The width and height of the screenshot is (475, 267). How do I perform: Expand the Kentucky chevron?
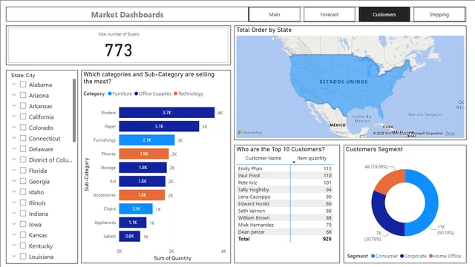(14, 245)
